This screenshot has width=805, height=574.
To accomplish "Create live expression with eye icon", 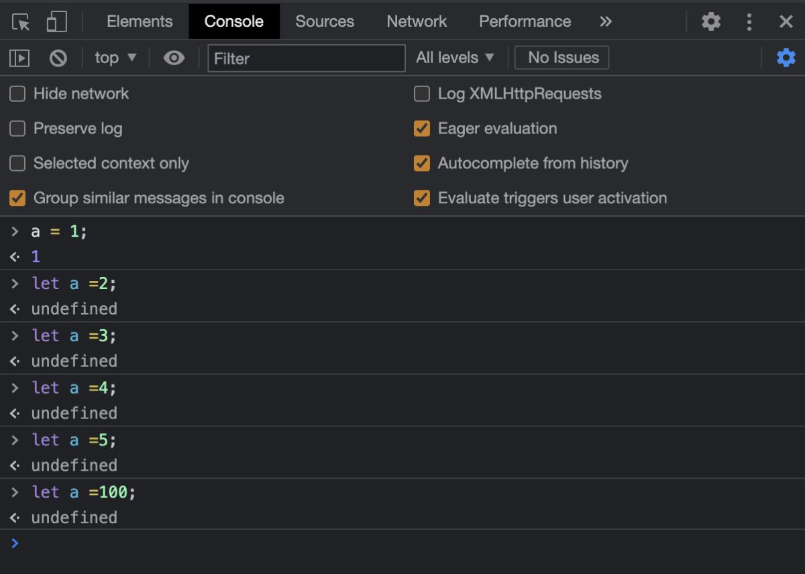I will [x=174, y=58].
